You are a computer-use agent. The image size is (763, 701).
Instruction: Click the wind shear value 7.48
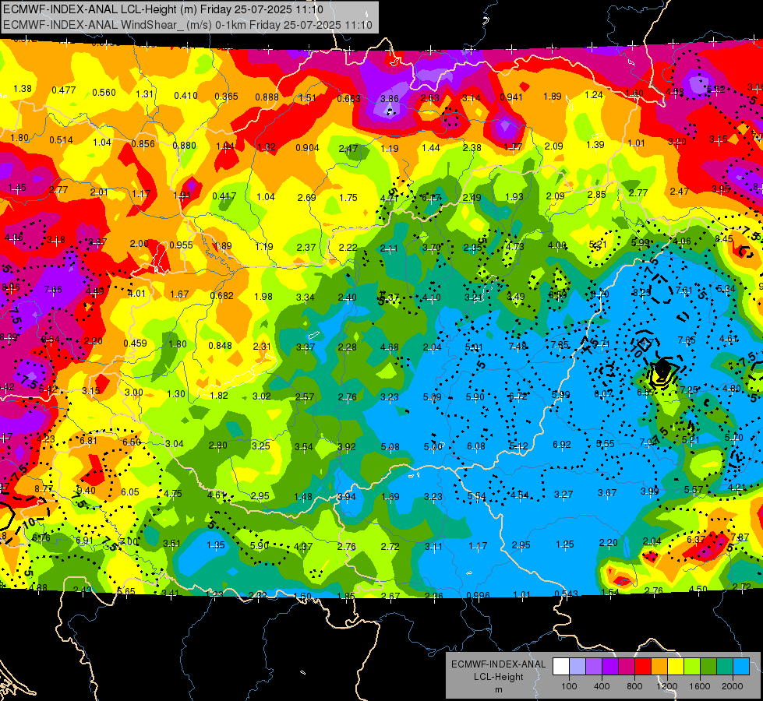pos(517,346)
